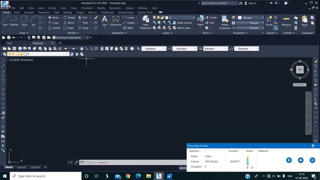The height and width of the screenshot is (180, 320).
Task: Activate the Scale command
Action: coord(68,28)
